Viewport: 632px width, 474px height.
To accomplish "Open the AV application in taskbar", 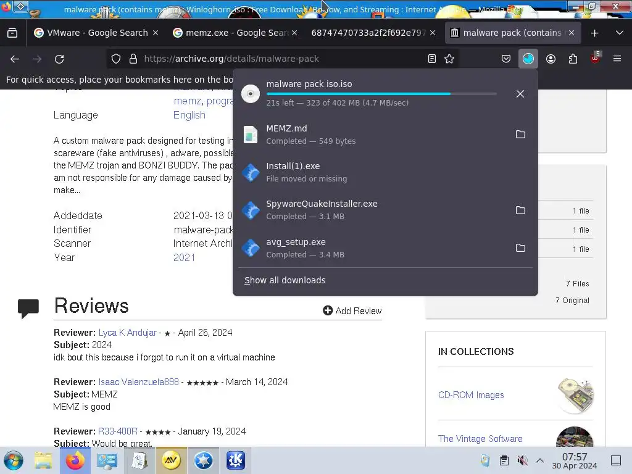I will click(x=171, y=460).
